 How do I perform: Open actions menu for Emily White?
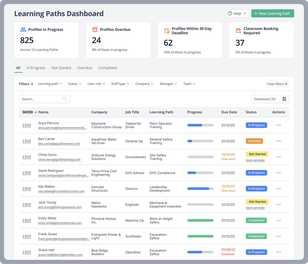(x=278, y=220)
